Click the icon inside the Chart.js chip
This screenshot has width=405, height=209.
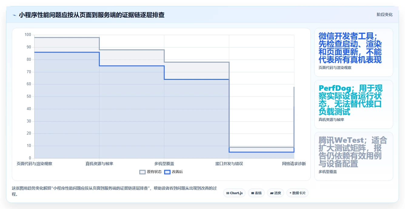[x=228, y=193]
